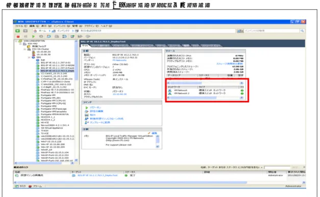Switch to the ストレージ ビュー tab
Screen dimensions: 320x197
211,46
